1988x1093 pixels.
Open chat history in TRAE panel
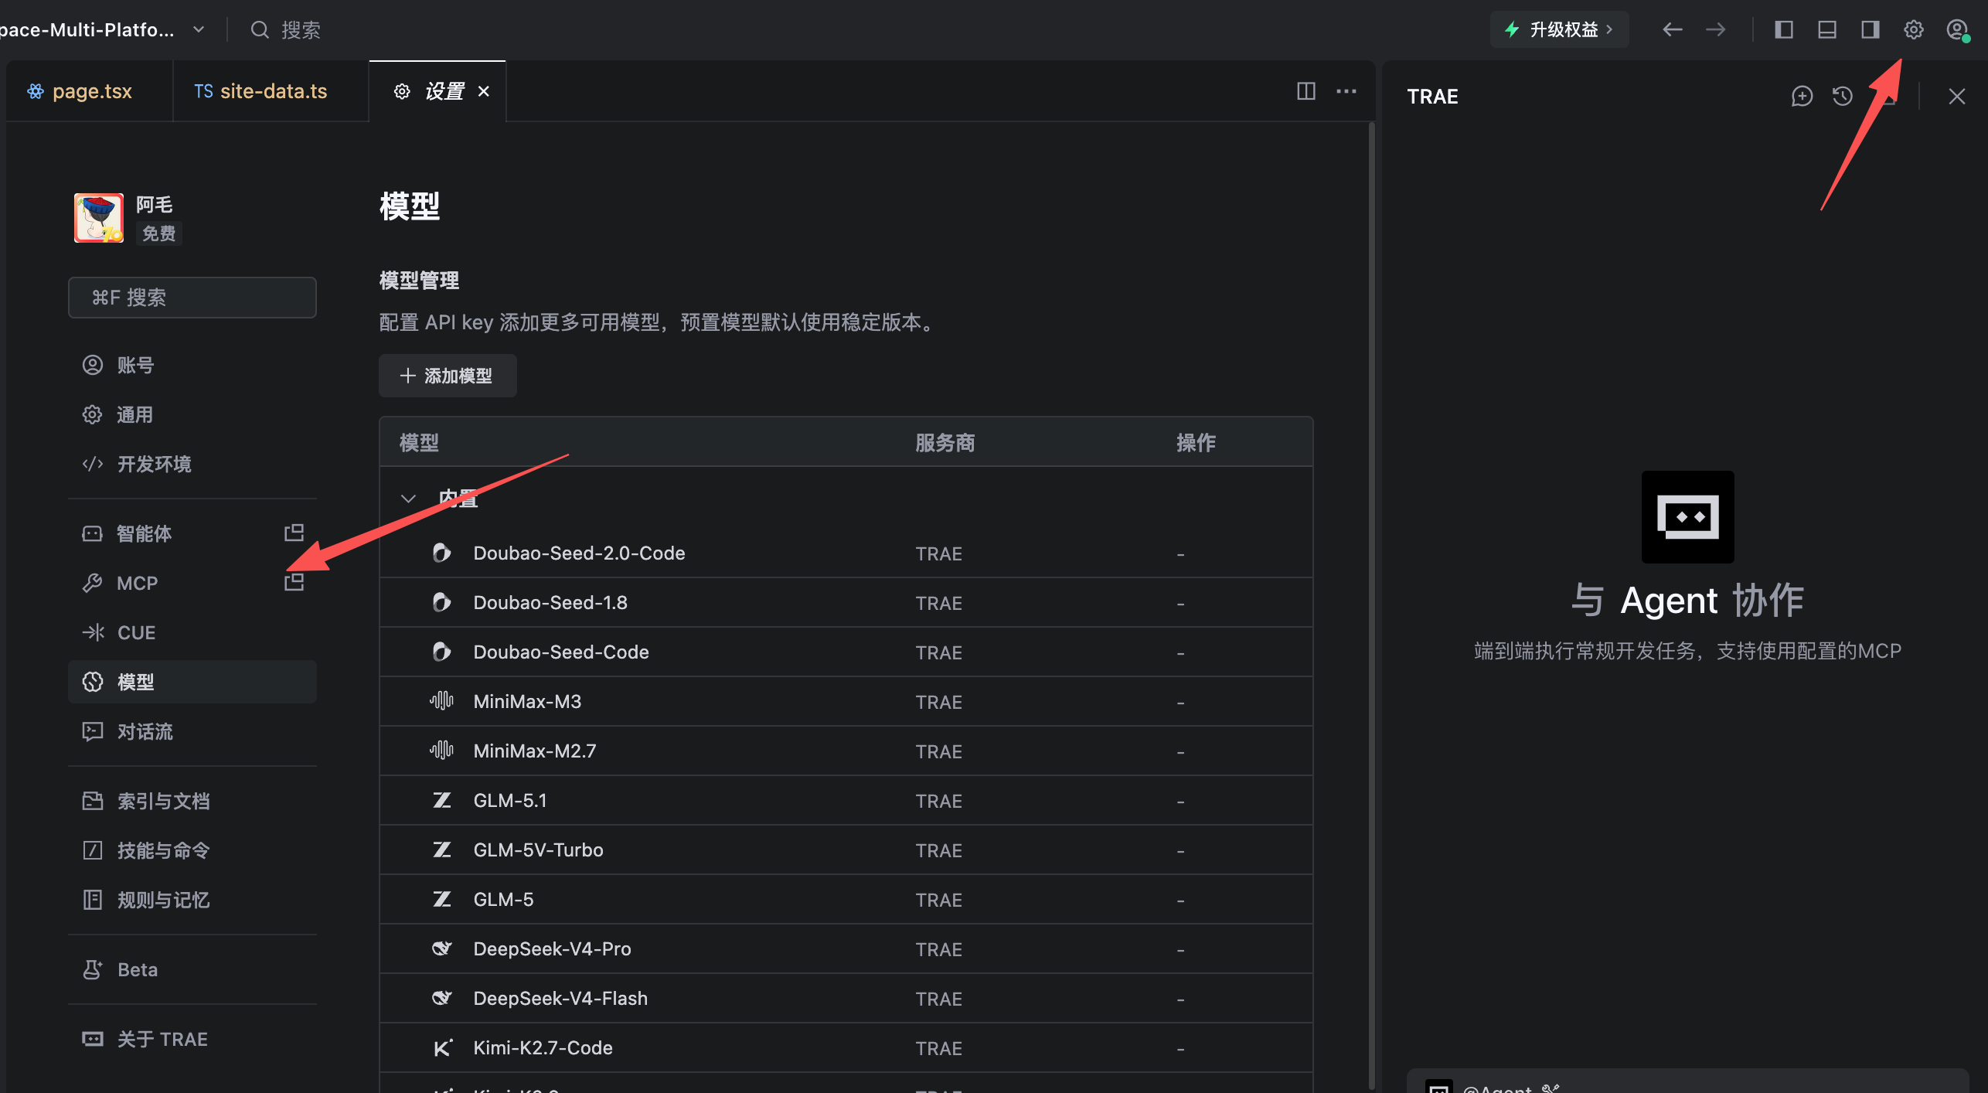(x=1842, y=97)
